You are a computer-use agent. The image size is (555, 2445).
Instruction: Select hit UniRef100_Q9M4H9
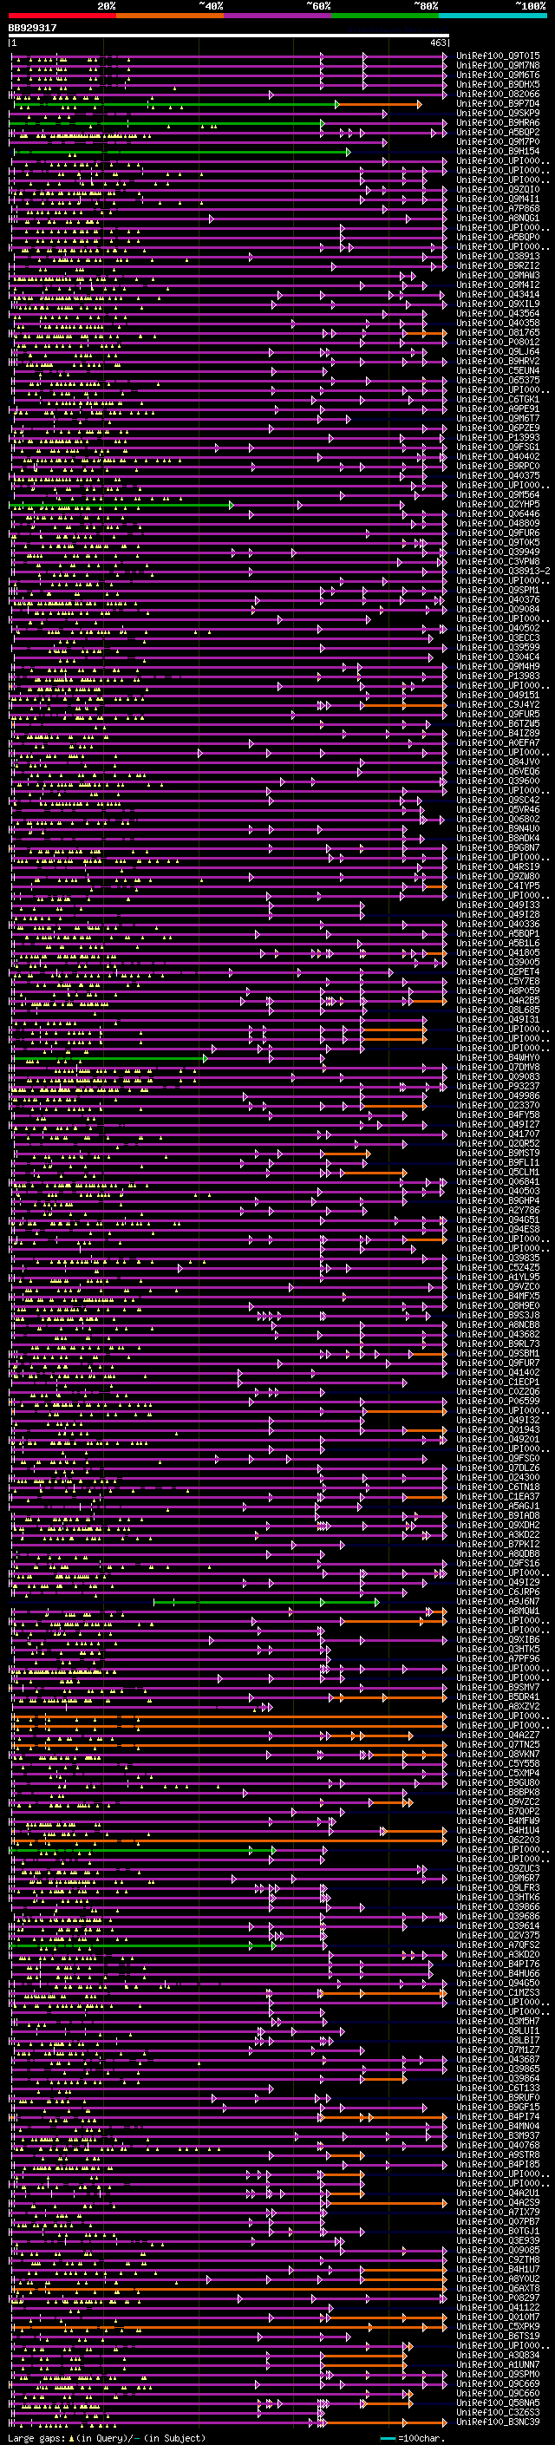[498, 666]
